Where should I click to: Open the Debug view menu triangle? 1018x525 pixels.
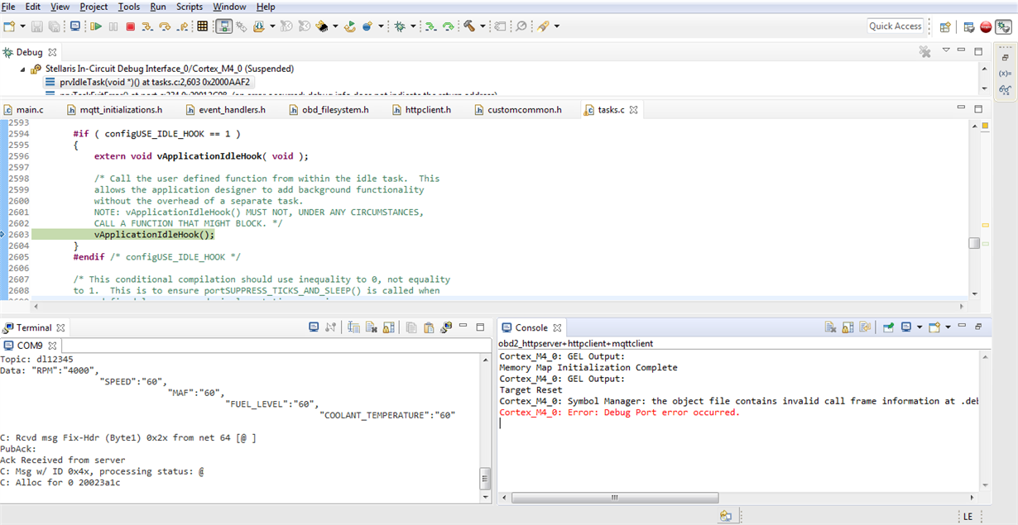click(x=946, y=51)
